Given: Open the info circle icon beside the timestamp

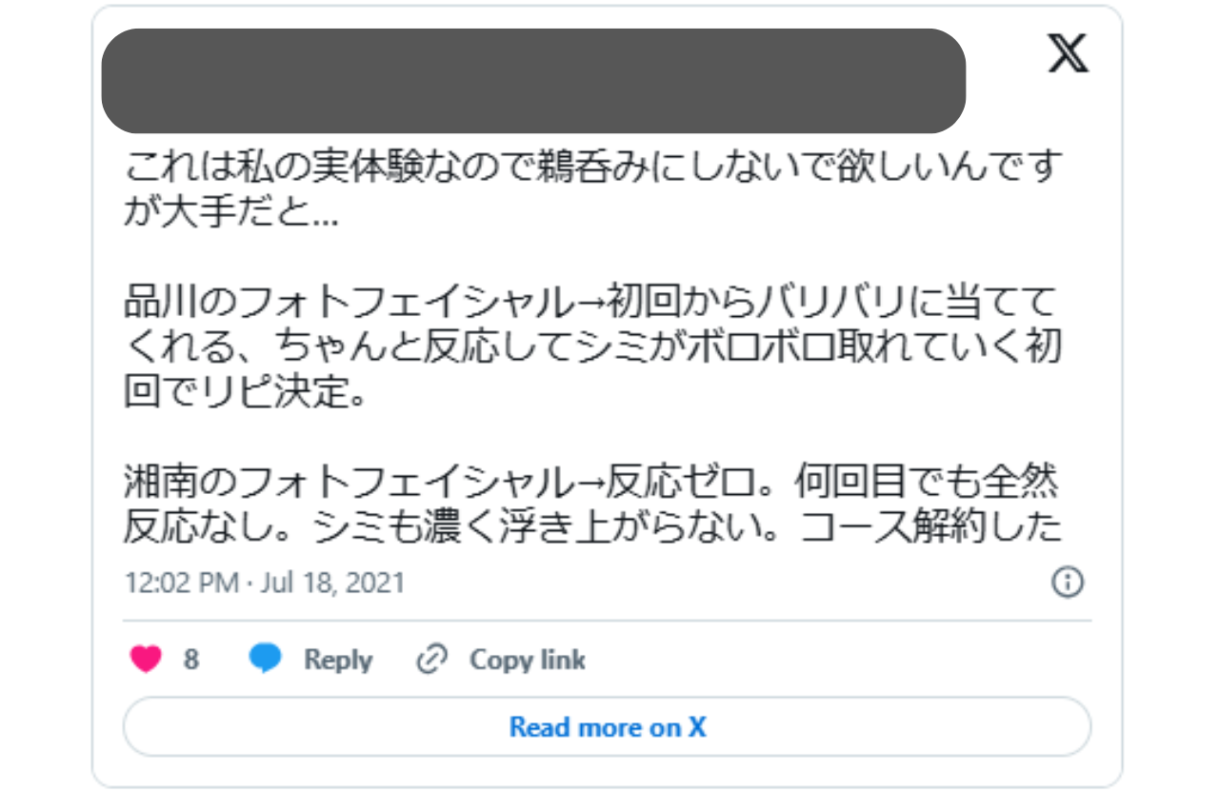Looking at the screenshot, I should [x=1067, y=582].
